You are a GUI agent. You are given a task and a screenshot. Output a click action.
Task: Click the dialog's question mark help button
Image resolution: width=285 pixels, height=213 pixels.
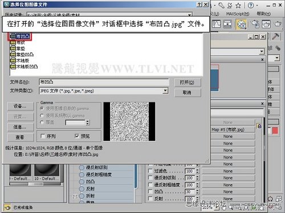[x=199, y=5]
